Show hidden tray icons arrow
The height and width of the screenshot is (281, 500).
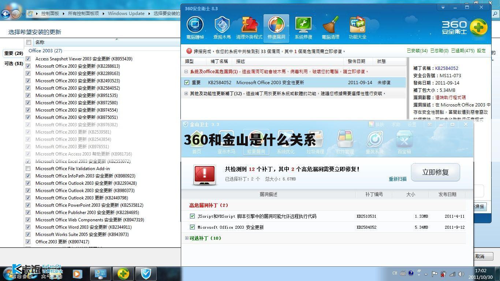[426, 274]
